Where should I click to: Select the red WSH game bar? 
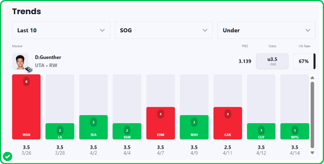(x=26, y=107)
